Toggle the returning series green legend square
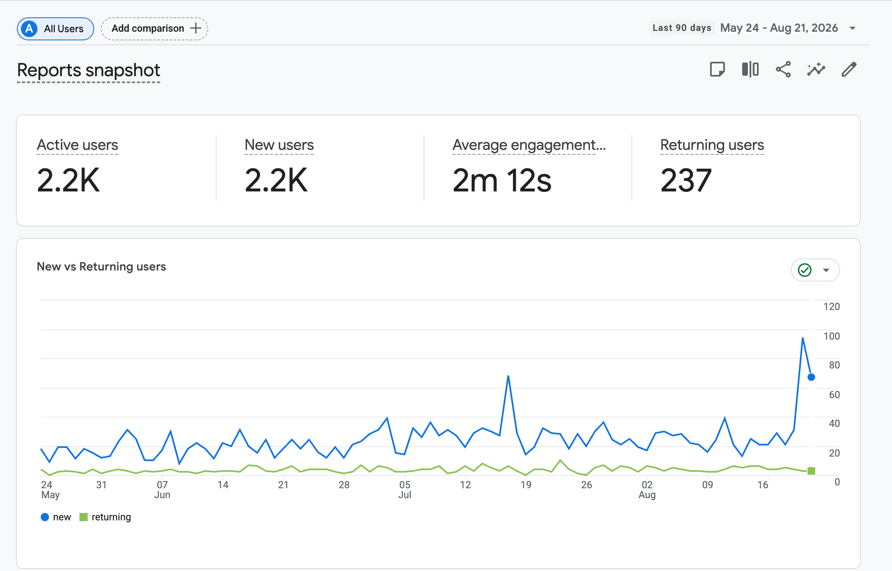Viewport: 892px width, 571px height. [84, 517]
